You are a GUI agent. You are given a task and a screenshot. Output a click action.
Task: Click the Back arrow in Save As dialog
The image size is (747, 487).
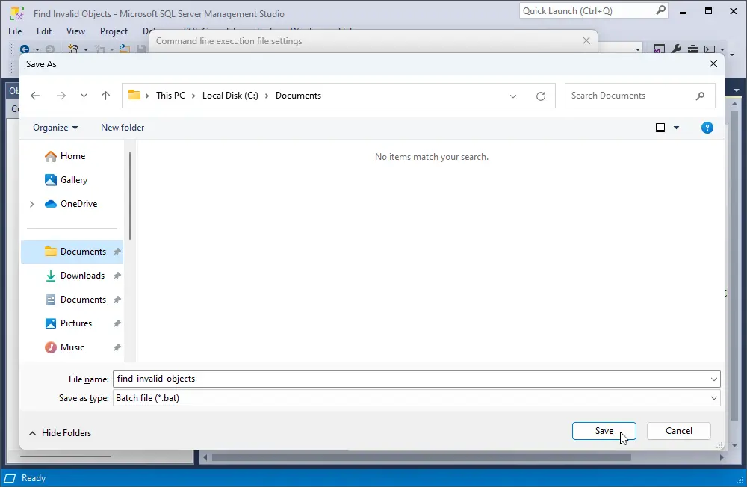pos(35,96)
